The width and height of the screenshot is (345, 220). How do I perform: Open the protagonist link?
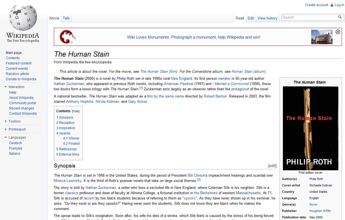pos(240,89)
